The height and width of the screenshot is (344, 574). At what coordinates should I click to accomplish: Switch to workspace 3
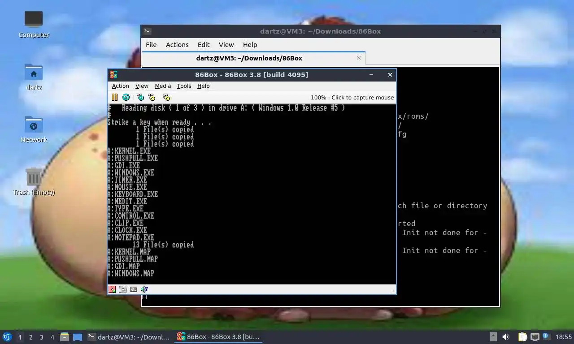point(42,337)
